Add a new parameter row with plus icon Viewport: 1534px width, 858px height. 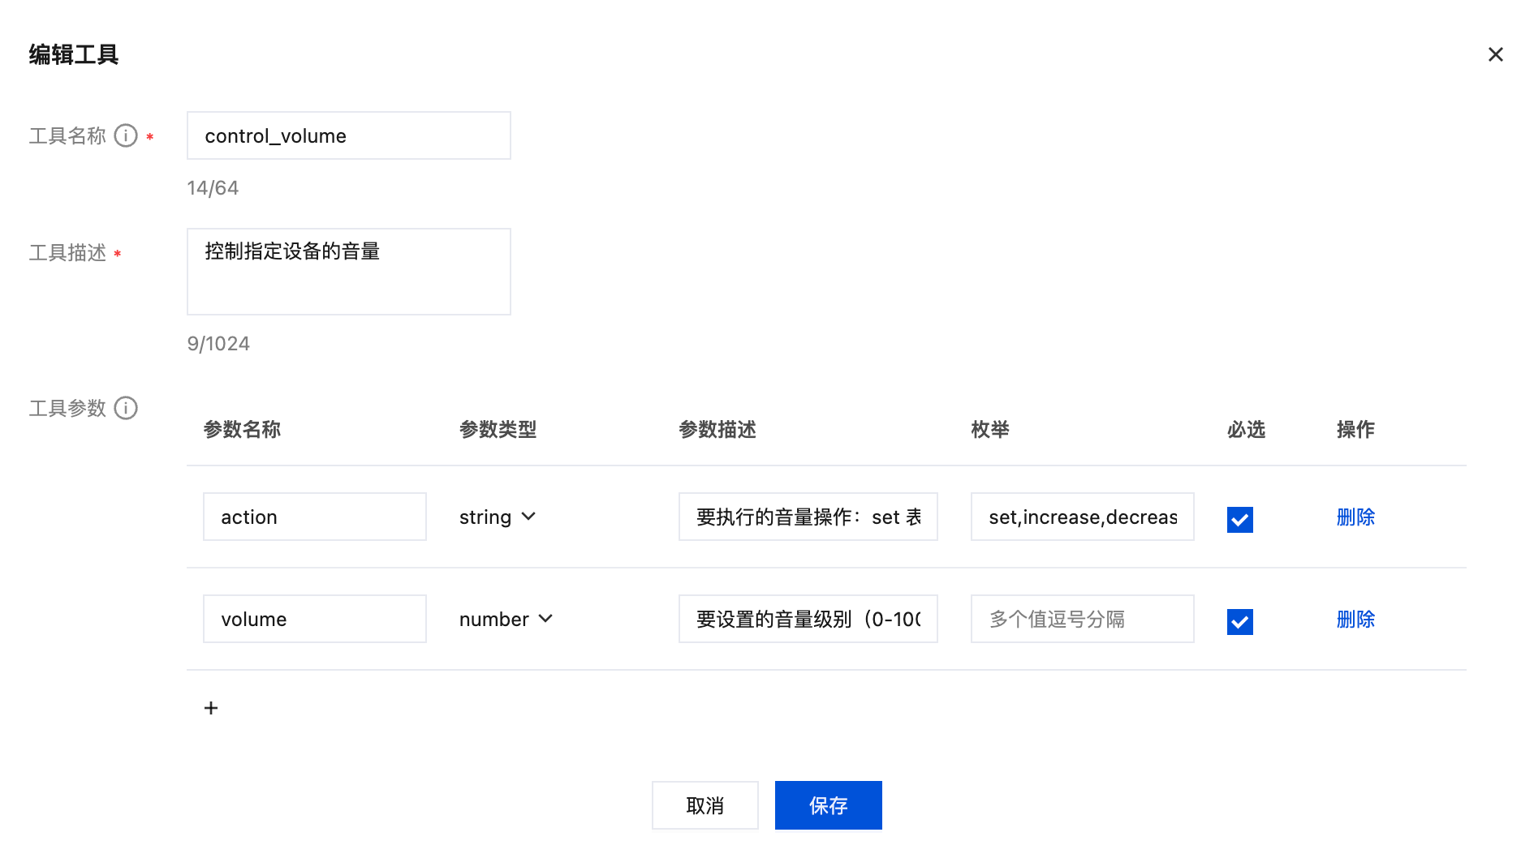(211, 708)
